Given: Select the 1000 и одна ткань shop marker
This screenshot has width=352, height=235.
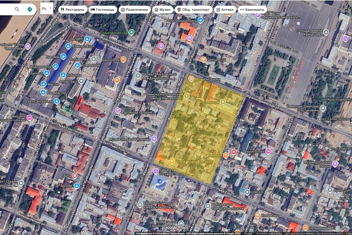Looking at the screenshot, I should [200, 21].
